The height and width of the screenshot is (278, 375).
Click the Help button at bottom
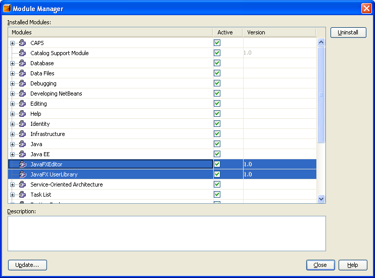click(353, 265)
